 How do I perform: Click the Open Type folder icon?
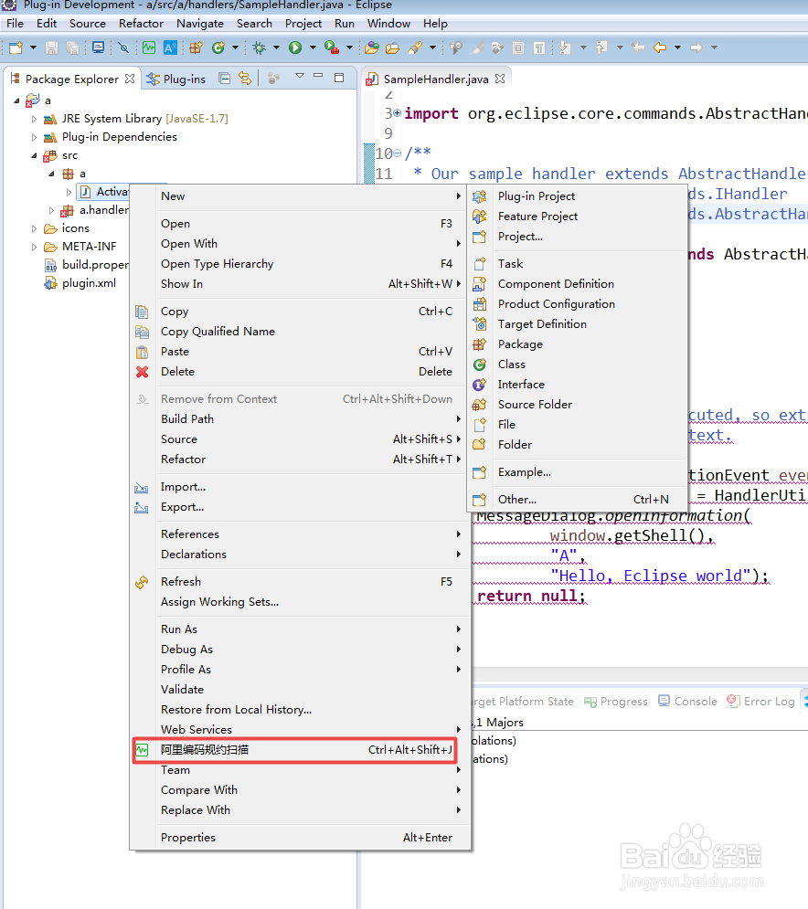click(x=372, y=48)
